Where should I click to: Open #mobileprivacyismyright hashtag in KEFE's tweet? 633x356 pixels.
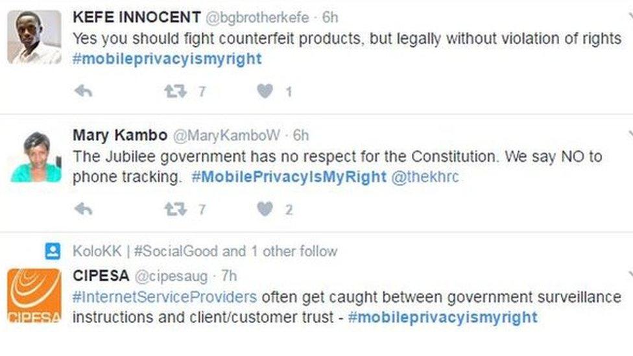pos(167,59)
